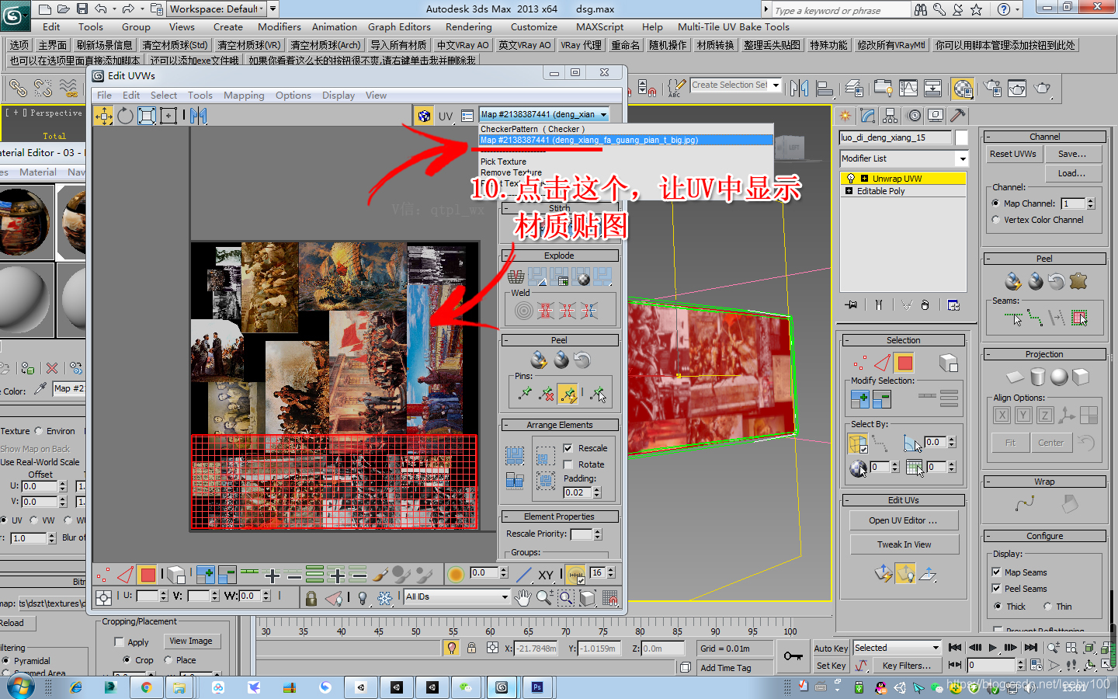The height and width of the screenshot is (699, 1118).
Task: Click the Cylindrical Map projection icon
Action: point(1037,377)
